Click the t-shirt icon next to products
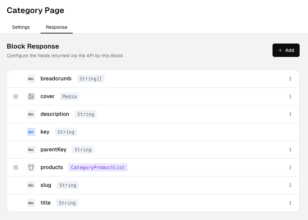The height and width of the screenshot is (220, 308). coord(31,167)
